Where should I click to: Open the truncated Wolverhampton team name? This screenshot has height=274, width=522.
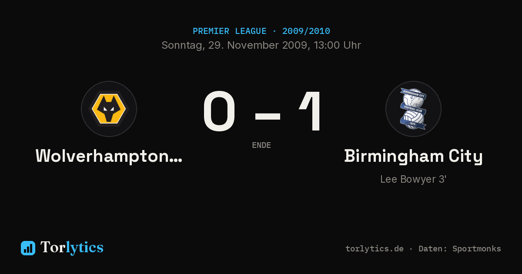coord(109,156)
